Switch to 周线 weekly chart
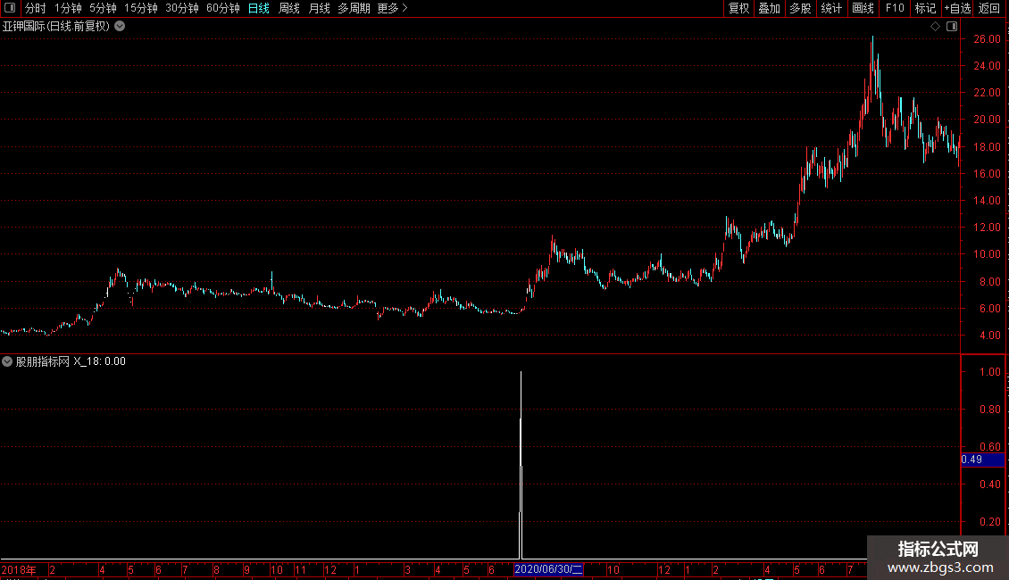Image resolution: width=1009 pixels, height=580 pixels. click(289, 8)
